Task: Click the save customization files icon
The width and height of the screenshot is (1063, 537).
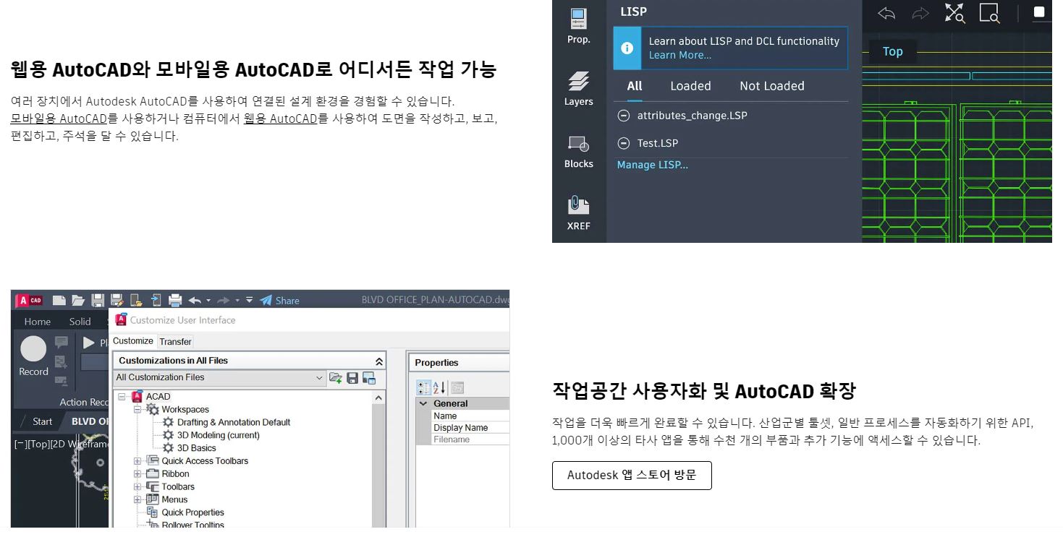Action: [352, 377]
